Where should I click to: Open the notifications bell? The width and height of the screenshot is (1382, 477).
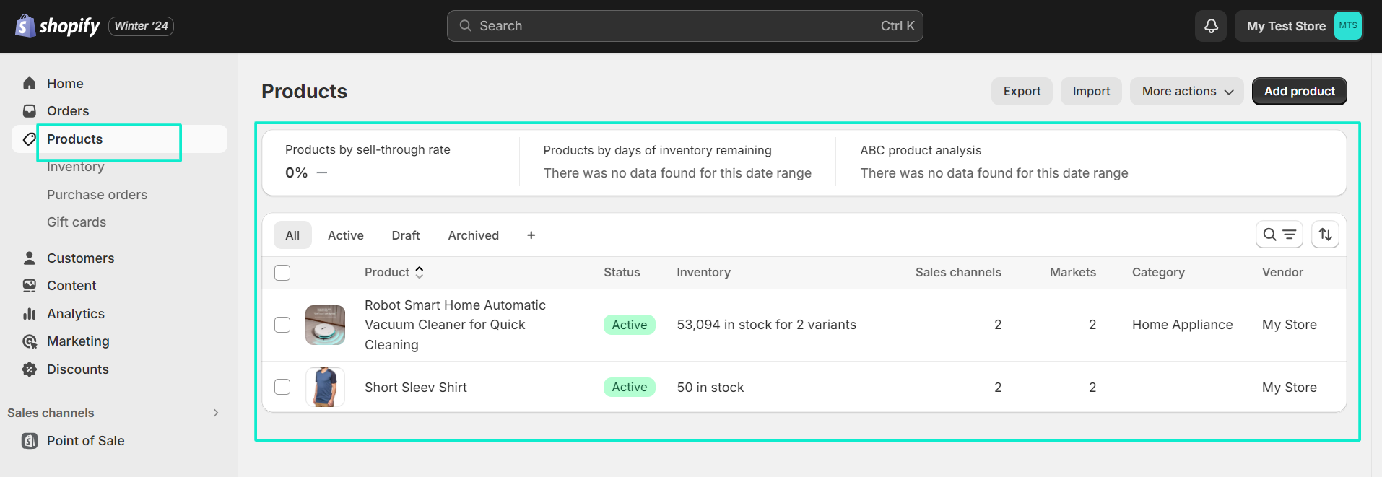pyautogui.click(x=1211, y=26)
